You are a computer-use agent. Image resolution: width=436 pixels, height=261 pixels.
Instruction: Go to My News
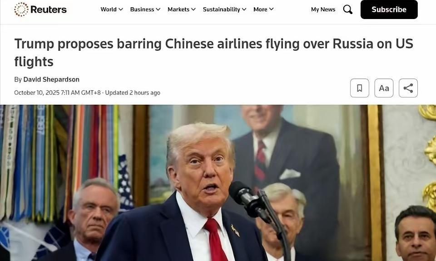[x=323, y=10]
